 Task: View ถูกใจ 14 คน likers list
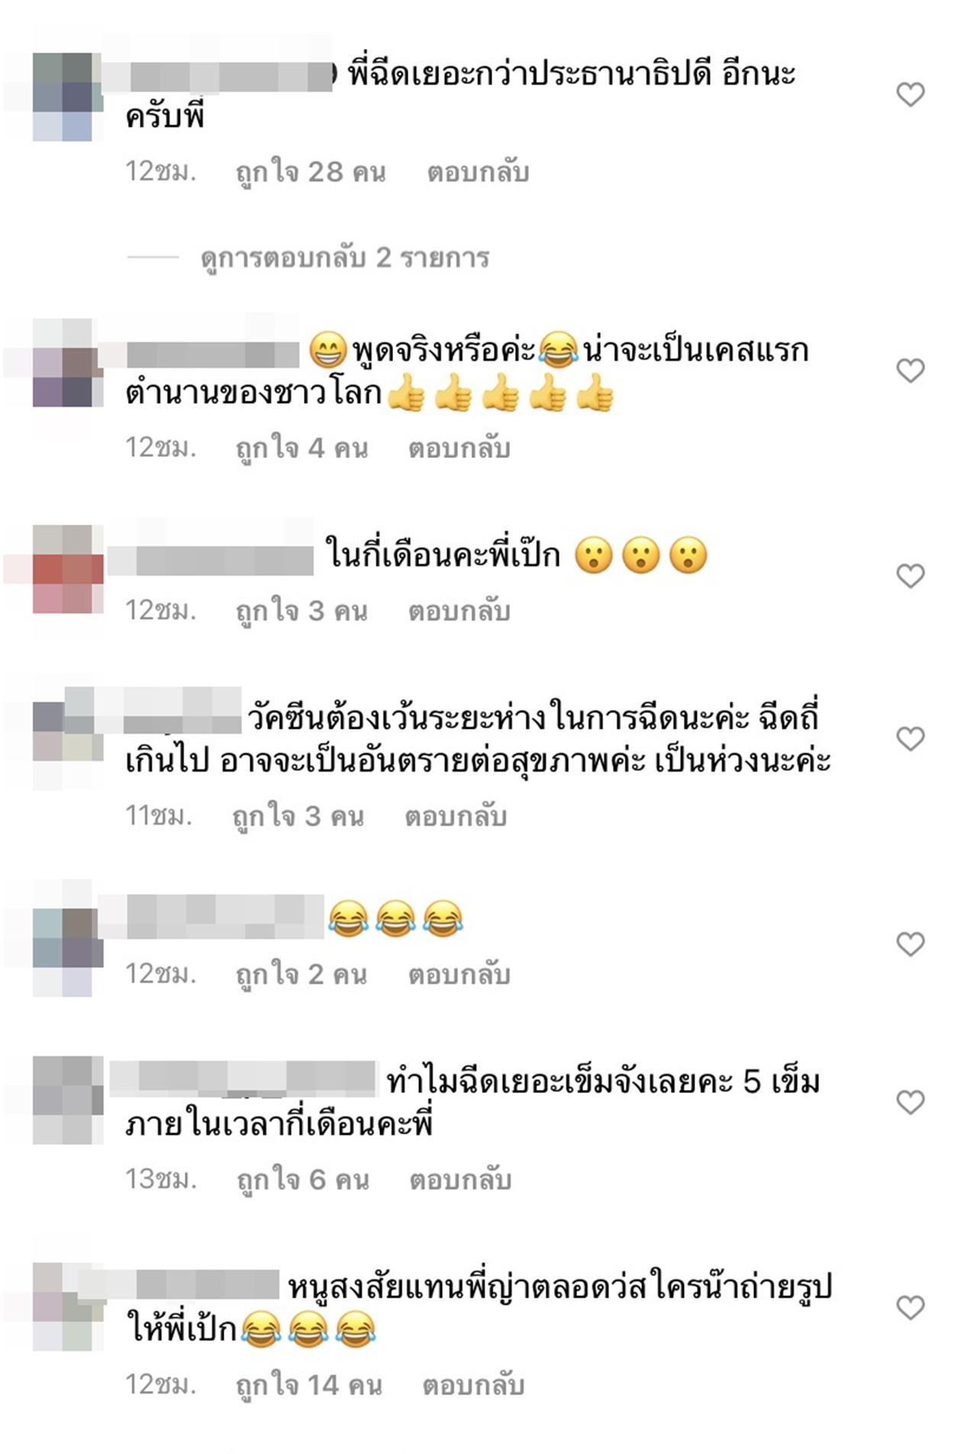(x=309, y=1386)
